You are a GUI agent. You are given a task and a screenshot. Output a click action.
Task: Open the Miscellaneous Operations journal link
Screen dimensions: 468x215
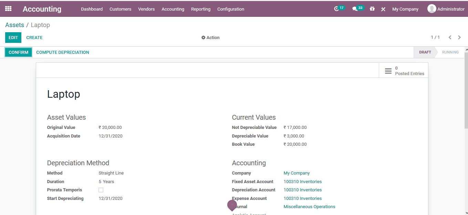coord(309,206)
